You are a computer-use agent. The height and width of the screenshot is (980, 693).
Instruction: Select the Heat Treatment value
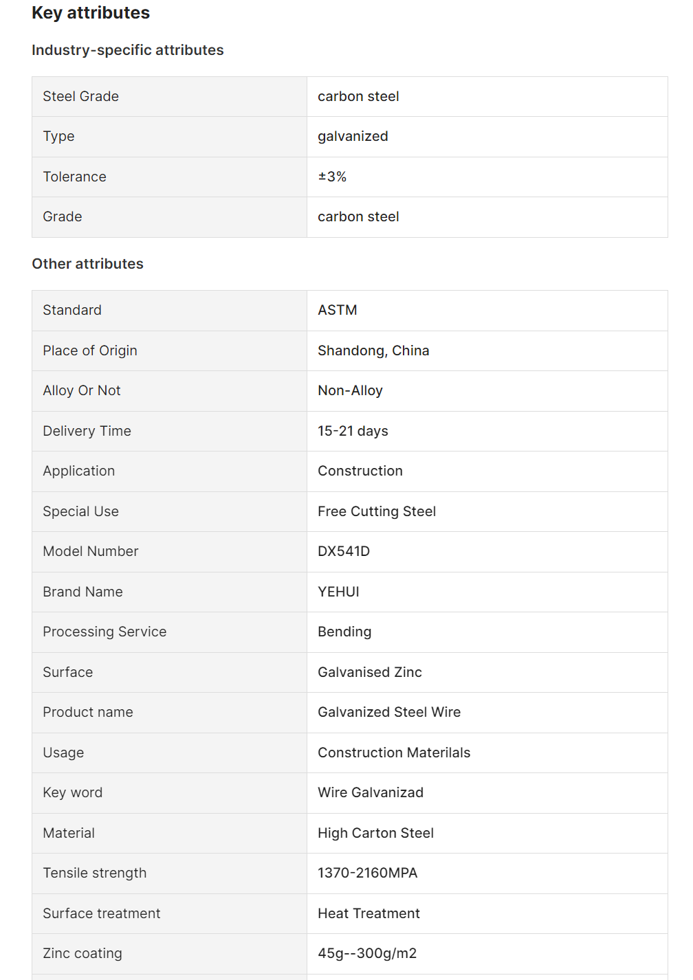tap(368, 913)
